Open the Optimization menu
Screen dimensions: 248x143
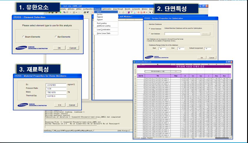[107, 9]
